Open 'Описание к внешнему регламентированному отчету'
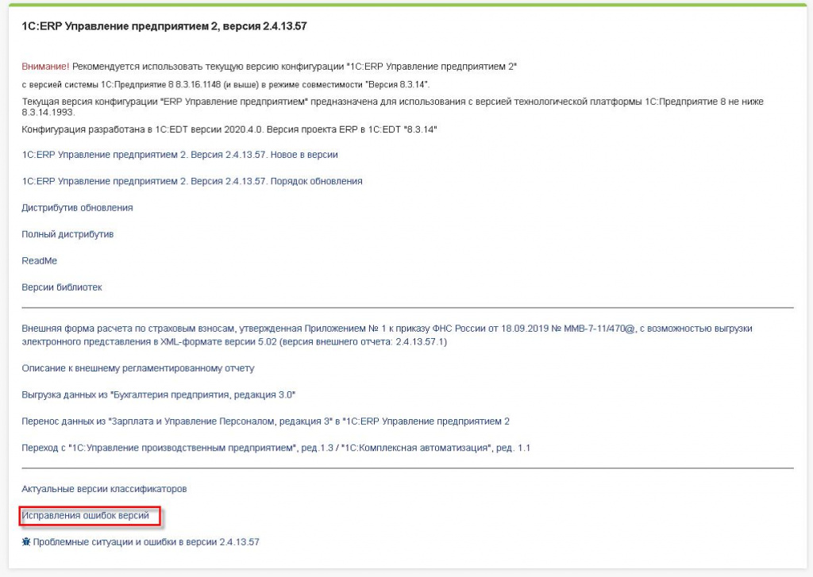 coord(137,368)
